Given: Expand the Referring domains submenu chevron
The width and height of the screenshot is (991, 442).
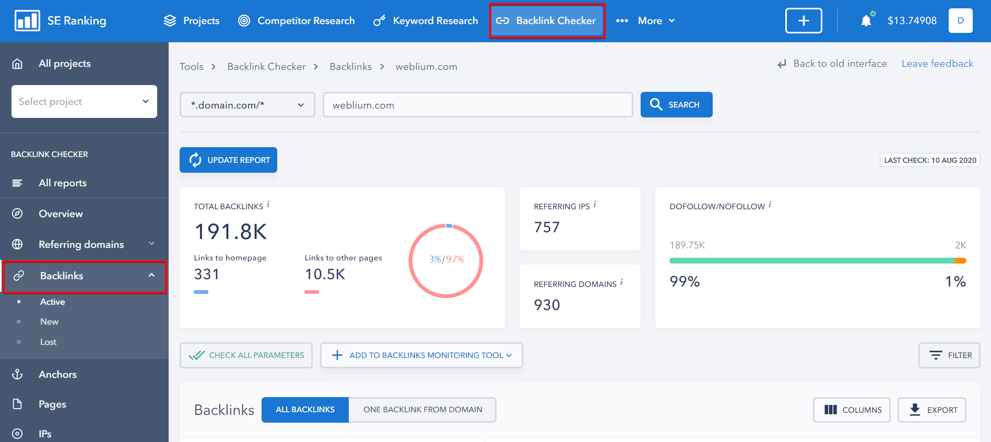Looking at the screenshot, I should pos(151,244).
